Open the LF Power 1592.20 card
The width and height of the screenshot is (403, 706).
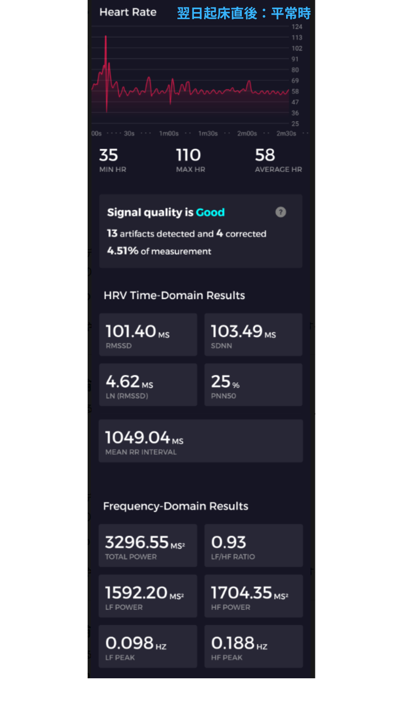coord(148,596)
